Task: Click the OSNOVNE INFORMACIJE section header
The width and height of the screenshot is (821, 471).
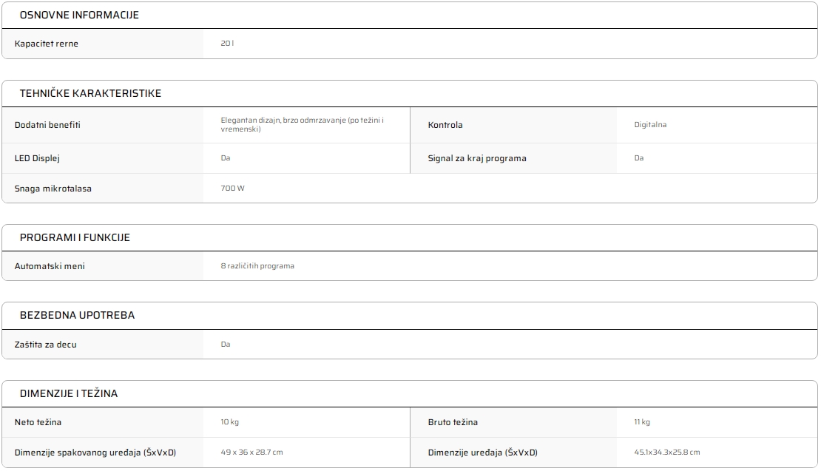Action: click(79, 15)
